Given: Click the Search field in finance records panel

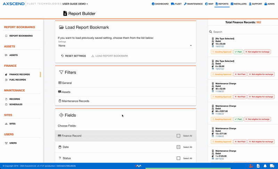Looking at the screenshot, I should click(x=243, y=32).
